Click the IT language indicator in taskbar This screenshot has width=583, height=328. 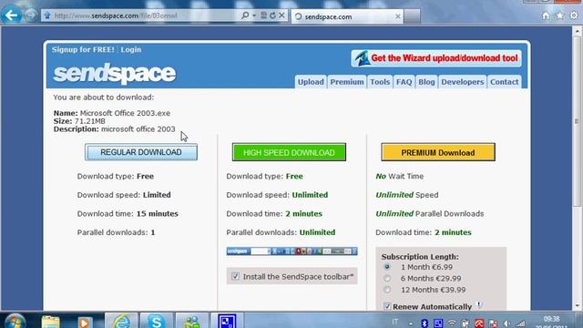click(394, 322)
